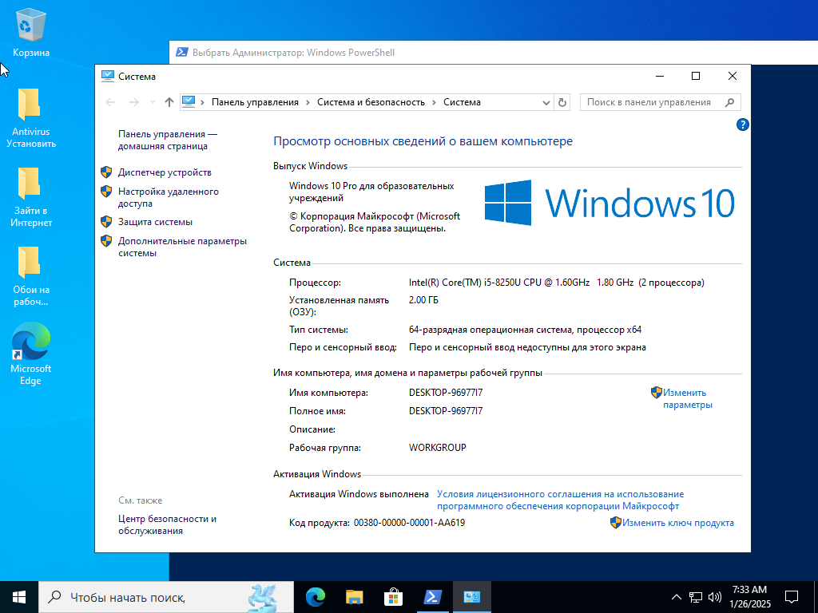The image size is (818, 613).
Task: Click the Control Panel taskbar button
Action: (471, 597)
